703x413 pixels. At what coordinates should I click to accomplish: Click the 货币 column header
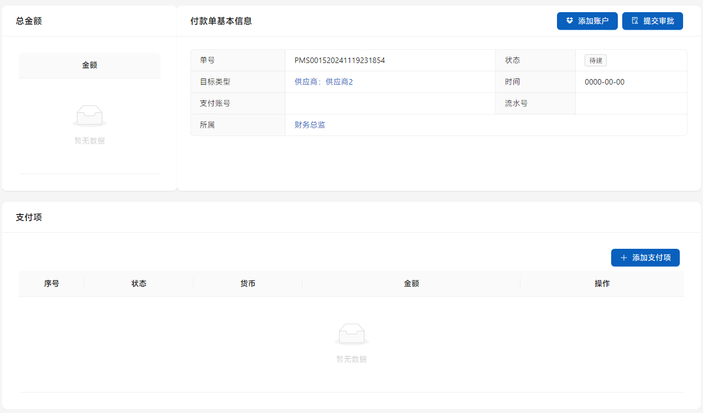(x=248, y=284)
